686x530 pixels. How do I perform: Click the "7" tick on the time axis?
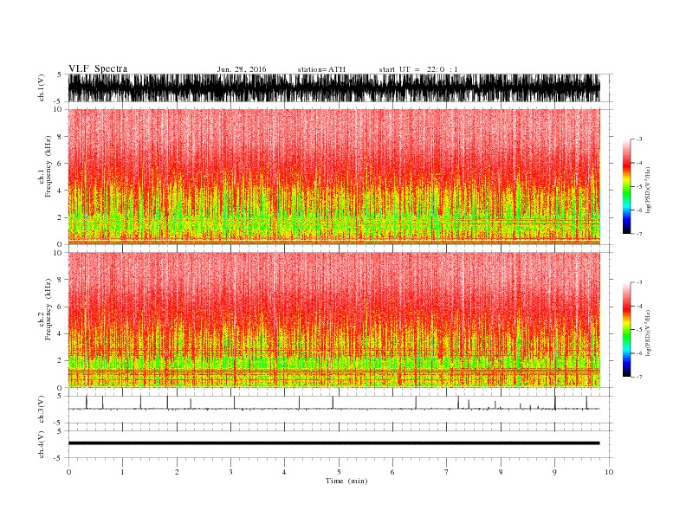446,472
